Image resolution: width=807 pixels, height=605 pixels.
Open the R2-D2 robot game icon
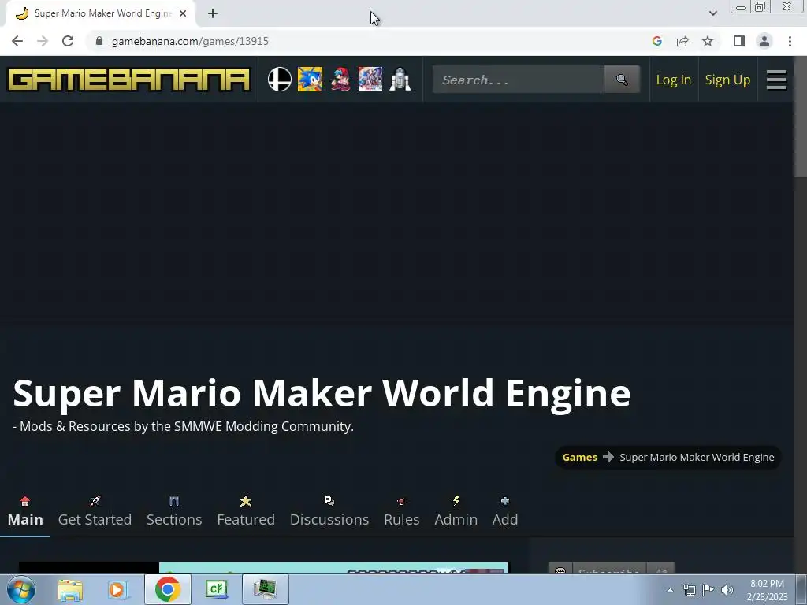400,80
